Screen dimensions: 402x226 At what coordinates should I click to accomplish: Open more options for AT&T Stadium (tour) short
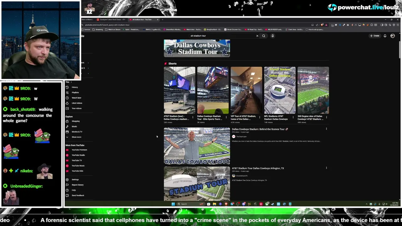pos(193,117)
